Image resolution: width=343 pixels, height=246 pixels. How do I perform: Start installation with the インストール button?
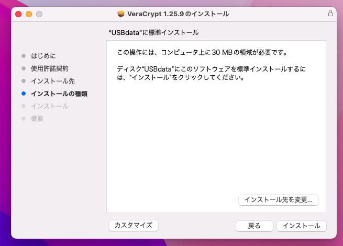(301, 226)
